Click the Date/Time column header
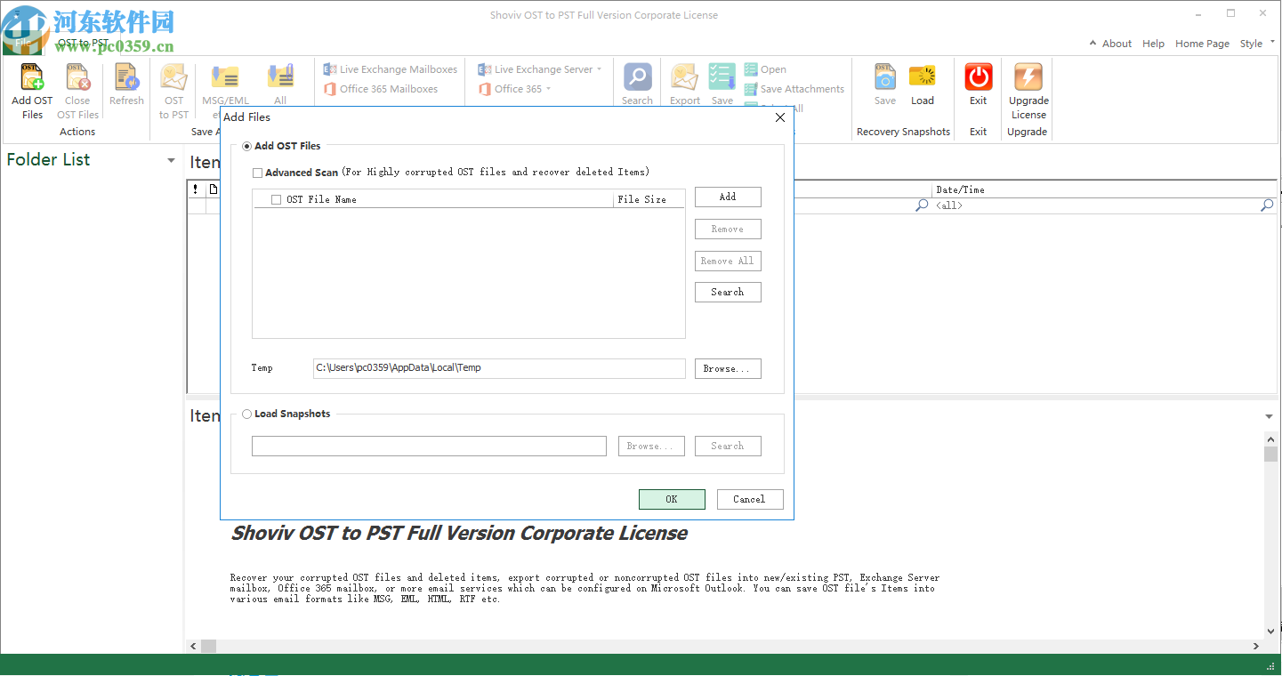This screenshot has width=1282, height=676. click(x=1103, y=189)
